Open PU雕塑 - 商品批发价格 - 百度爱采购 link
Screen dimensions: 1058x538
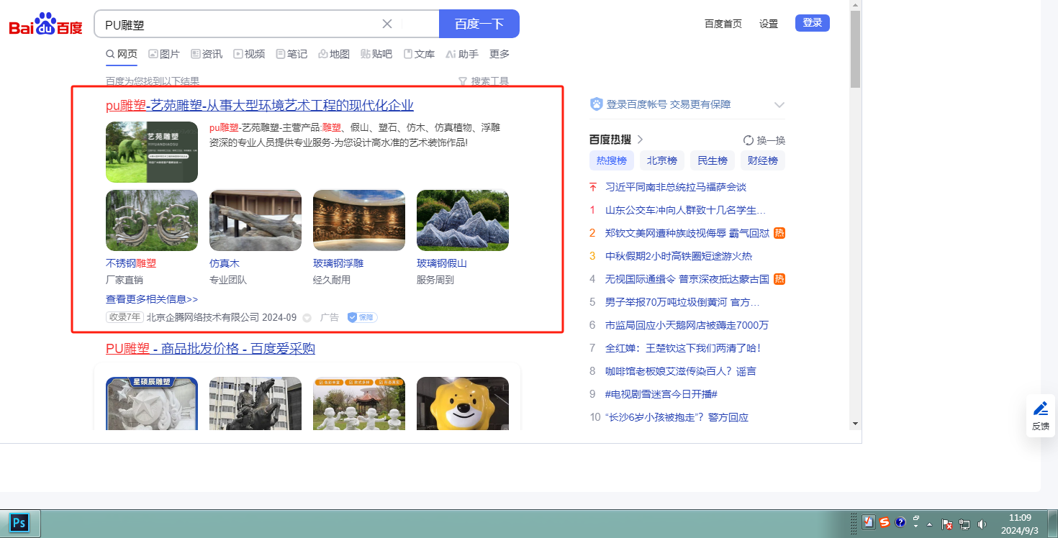point(210,349)
